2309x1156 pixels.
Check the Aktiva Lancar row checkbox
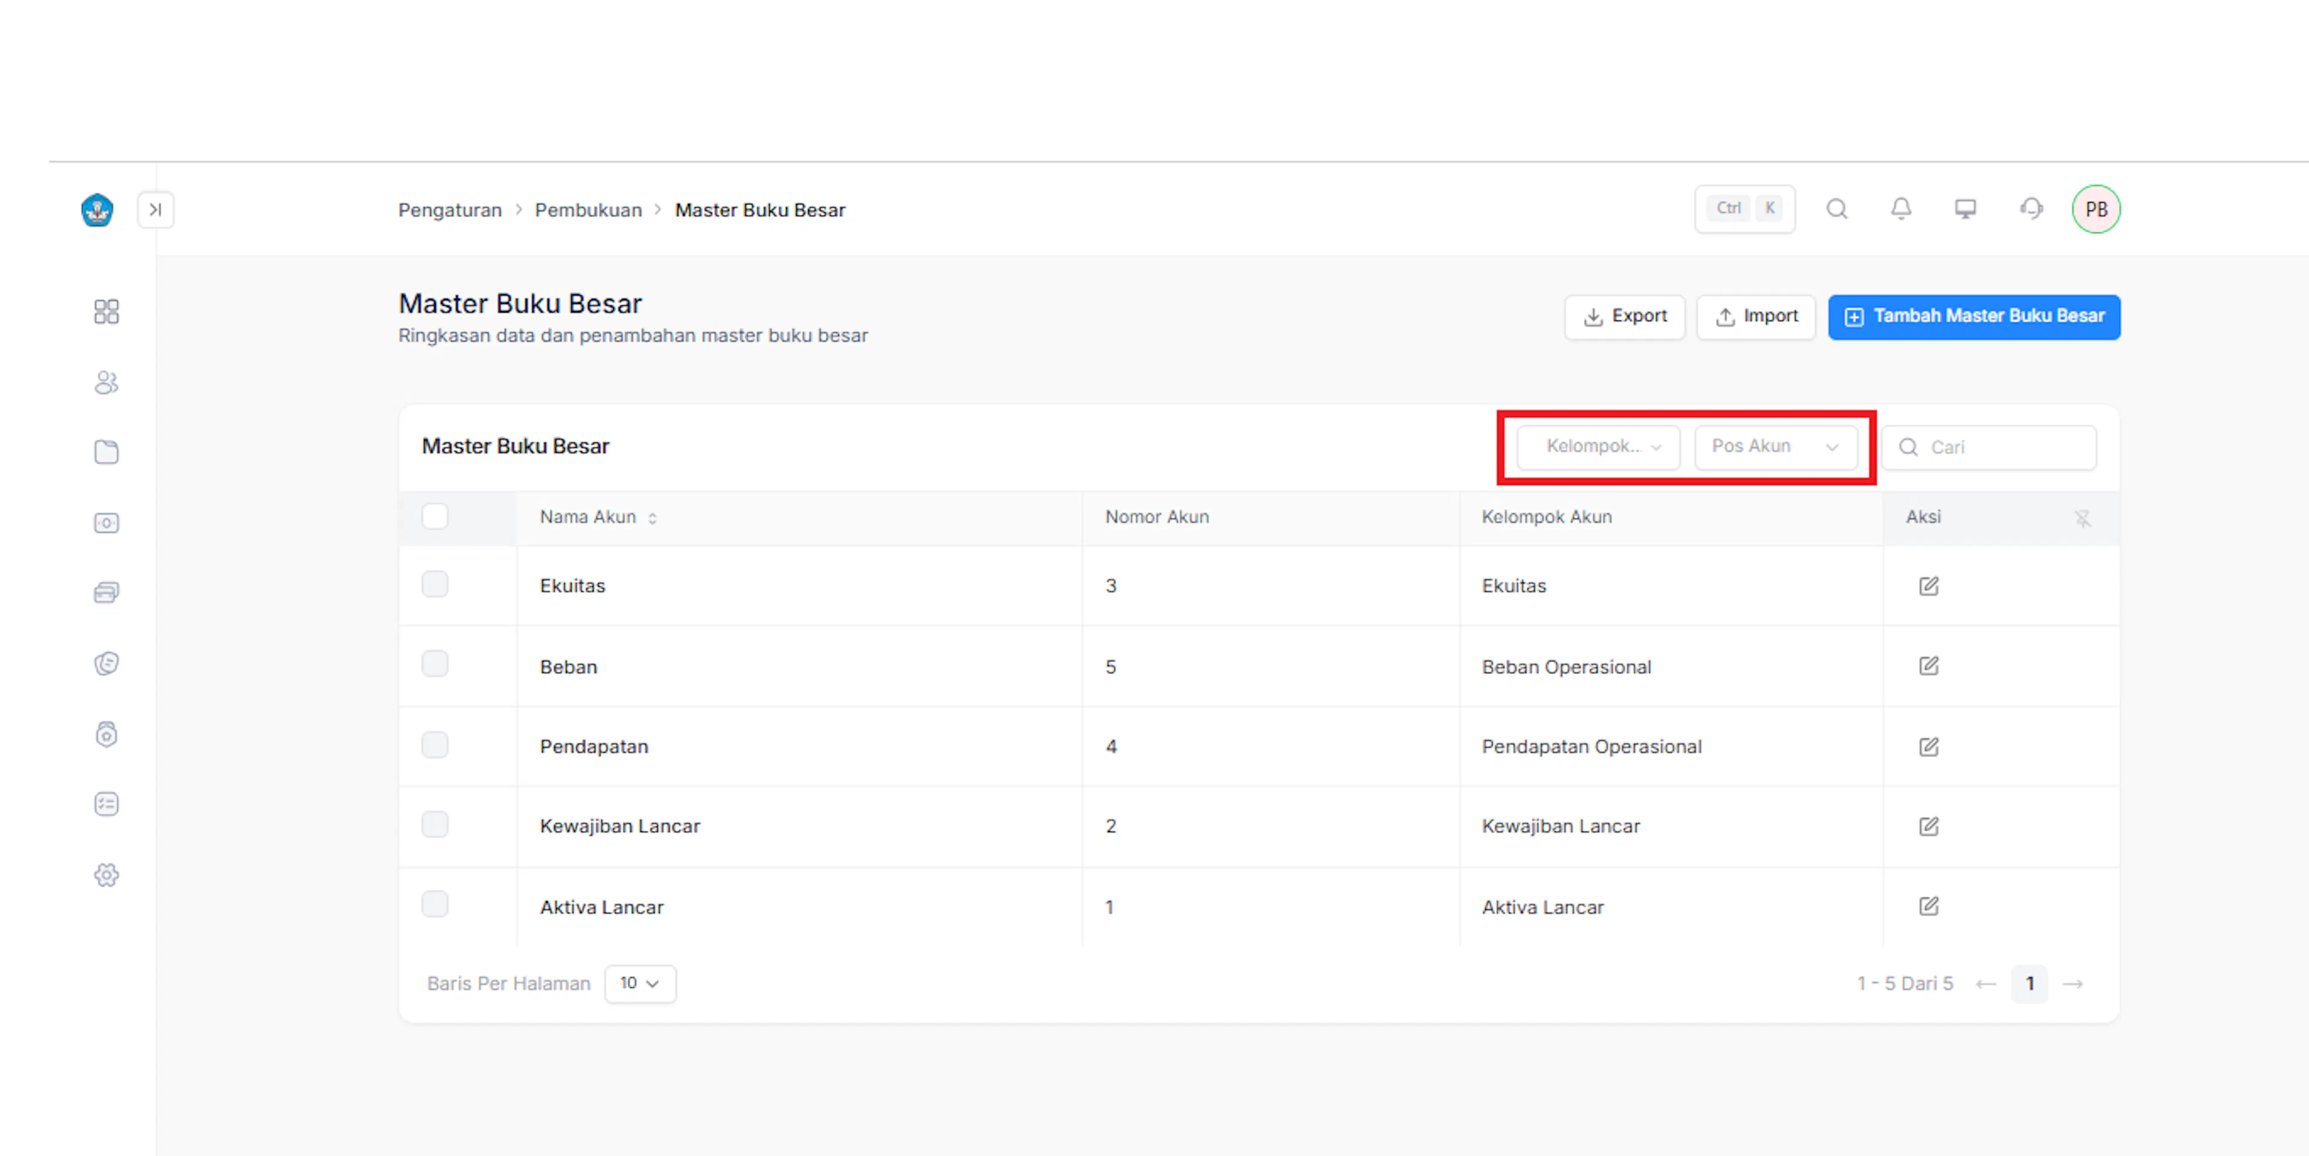tap(435, 904)
